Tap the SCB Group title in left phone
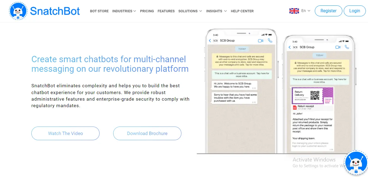Viewport: 368px width, 177px height. [x=227, y=41]
